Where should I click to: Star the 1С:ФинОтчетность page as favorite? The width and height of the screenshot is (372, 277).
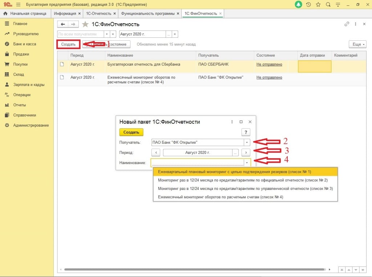[85, 24]
